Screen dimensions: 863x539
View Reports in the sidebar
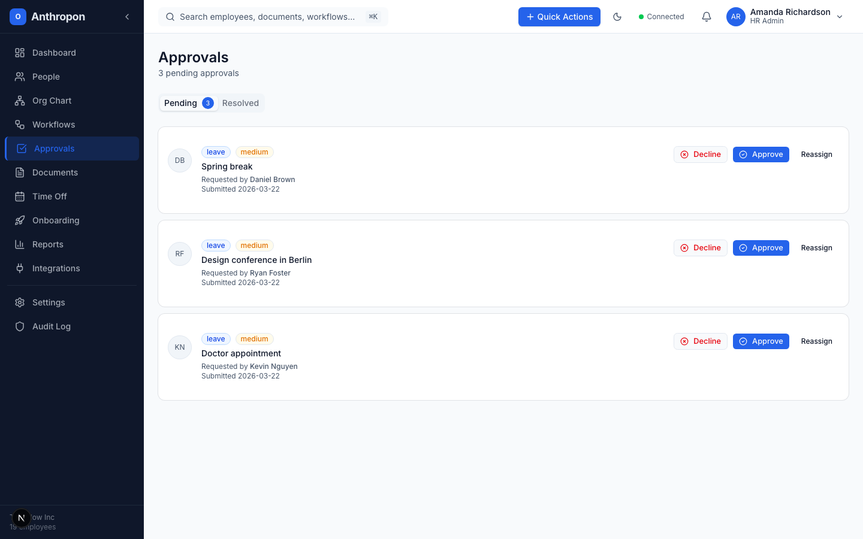pyautogui.click(x=48, y=244)
